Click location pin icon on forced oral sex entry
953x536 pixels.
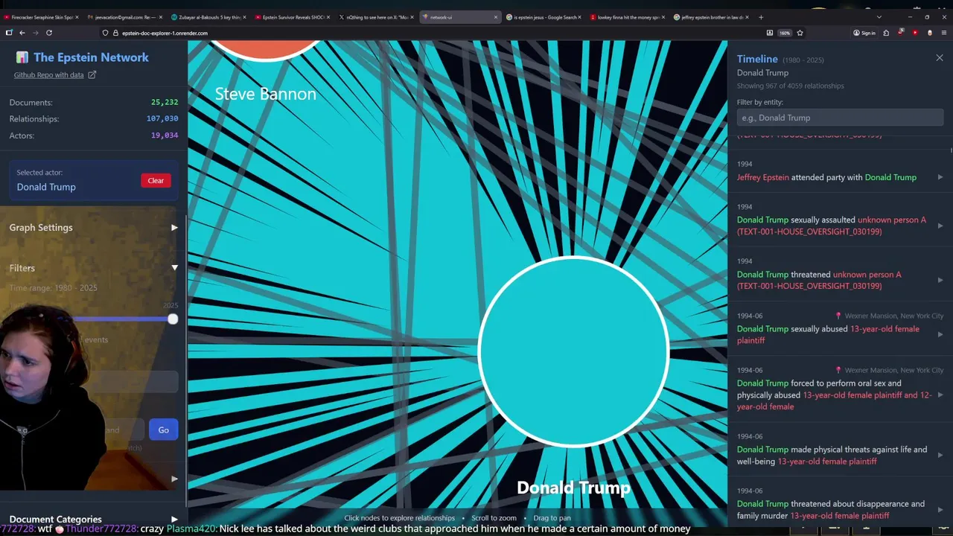click(838, 370)
